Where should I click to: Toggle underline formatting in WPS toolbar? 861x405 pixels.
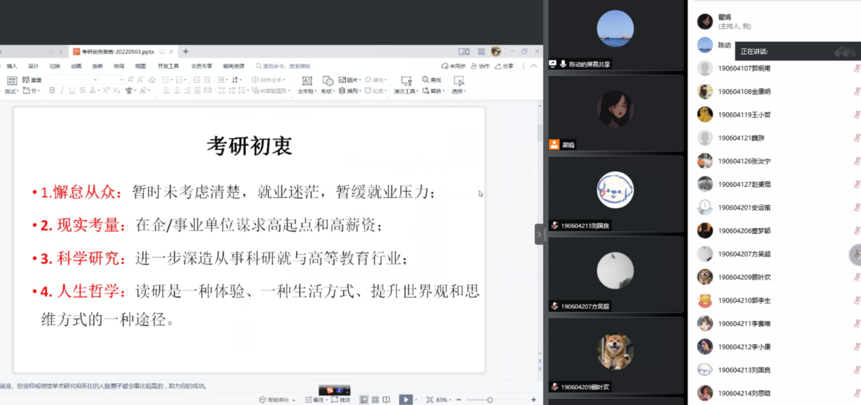click(x=72, y=90)
